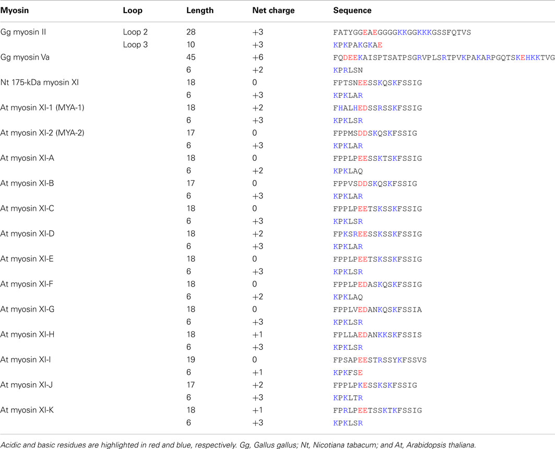Image resolution: width=555 pixels, height=449 pixels.
Task: Select At myosin XI-F label
Action: (27, 284)
